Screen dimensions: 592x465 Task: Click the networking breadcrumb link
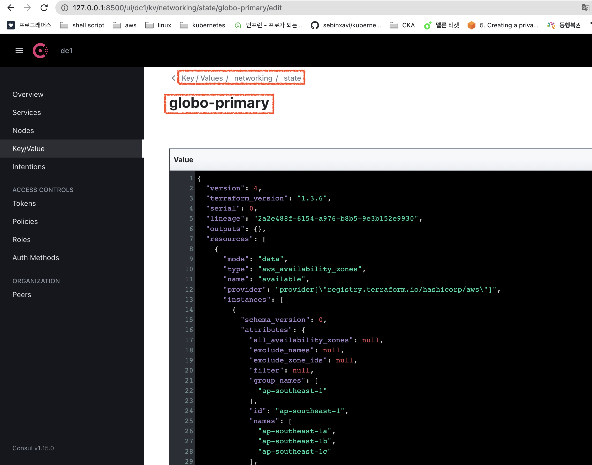(253, 78)
